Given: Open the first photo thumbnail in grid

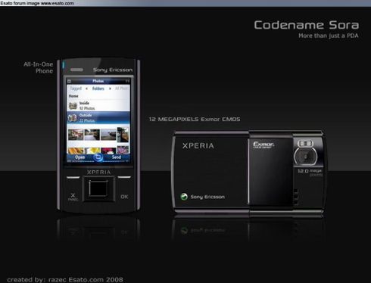Looking at the screenshot, I should tap(76, 135).
